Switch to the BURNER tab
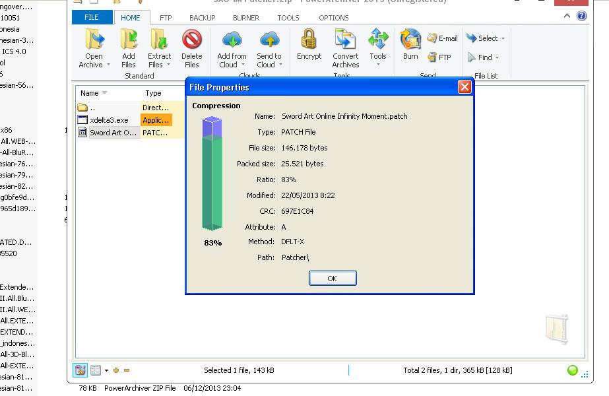The width and height of the screenshot is (609, 396). tap(246, 18)
